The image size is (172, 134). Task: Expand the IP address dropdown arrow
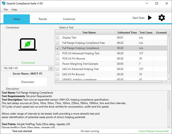[x=51, y=68]
